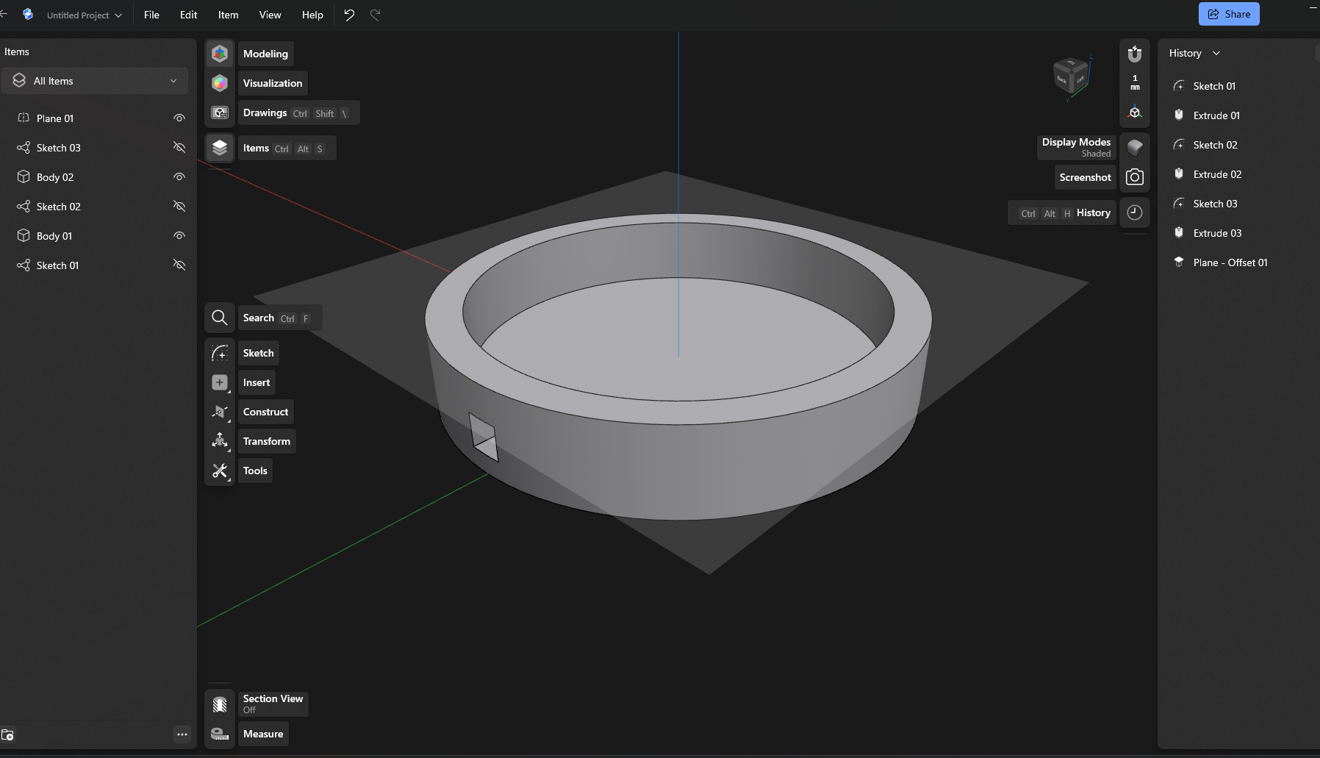Activate the Measure tape icon
The height and width of the screenshot is (758, 1320).
(x=220, y=734)
